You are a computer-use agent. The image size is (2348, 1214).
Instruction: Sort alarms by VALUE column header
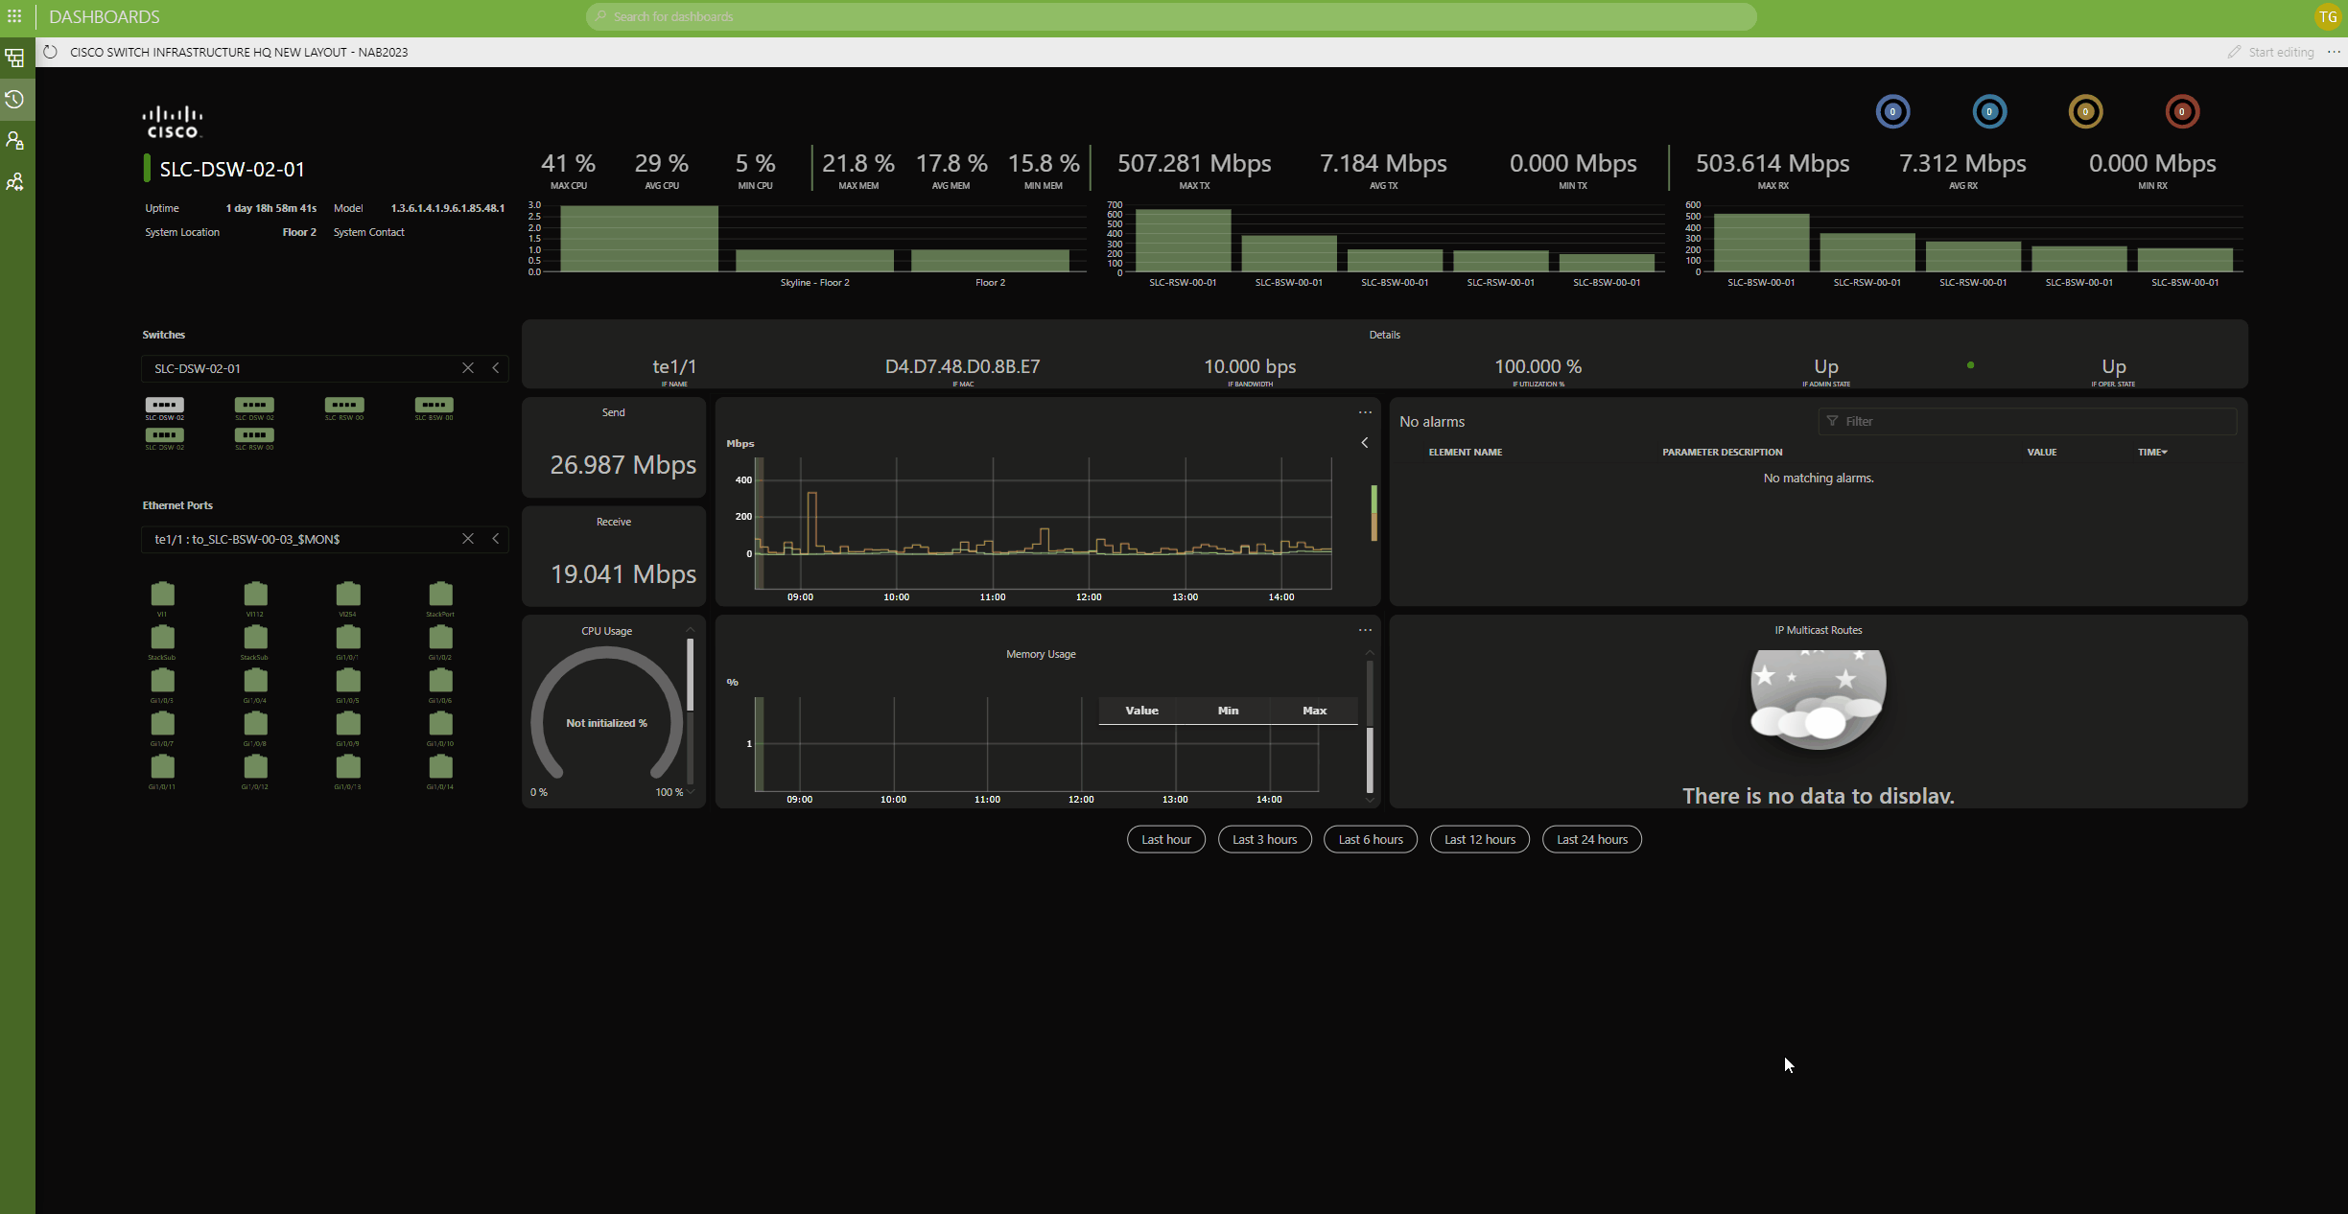(2042, 452)
